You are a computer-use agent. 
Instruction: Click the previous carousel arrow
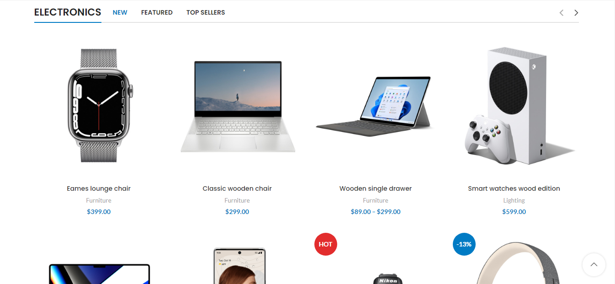pyautogui.click(x=562, y=13)
